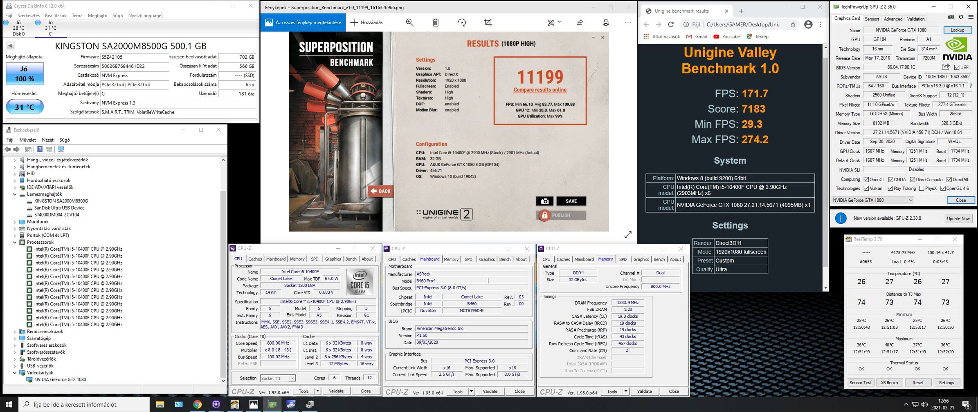Open File Explorer from the taskbar
This screenshot has width=978, height=412.
tap(160, 404)
